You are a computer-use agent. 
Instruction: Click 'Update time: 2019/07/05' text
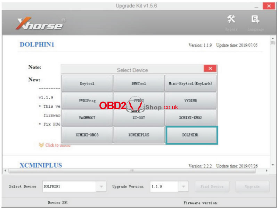pos(237,45)
